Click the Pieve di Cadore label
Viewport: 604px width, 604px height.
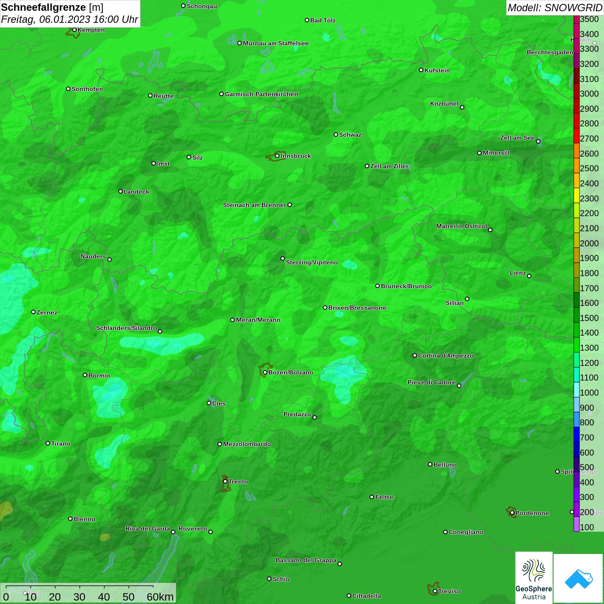(432, 382)
